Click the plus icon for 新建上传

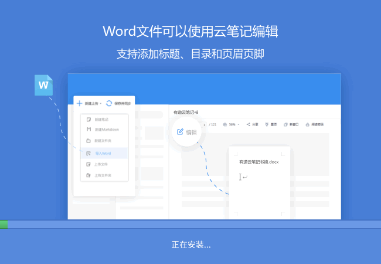pos(79,103)
